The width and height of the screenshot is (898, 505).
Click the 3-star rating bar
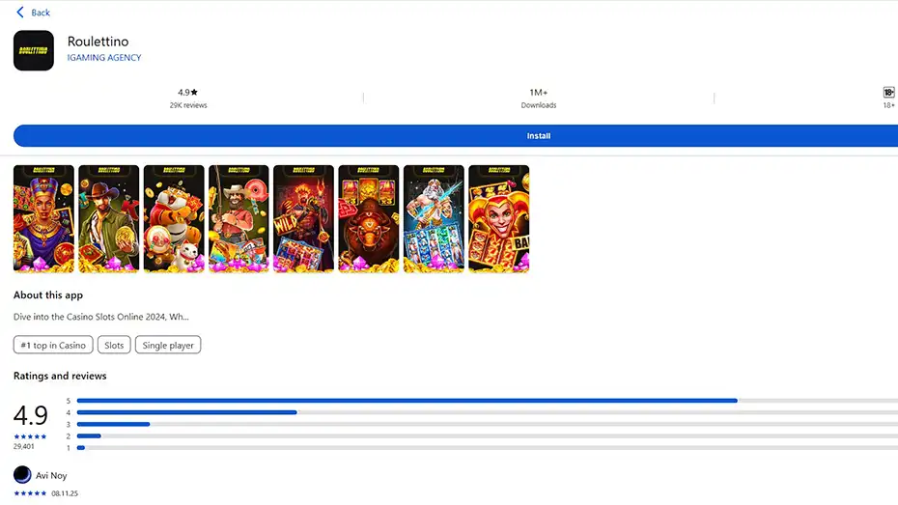[488, 424]
